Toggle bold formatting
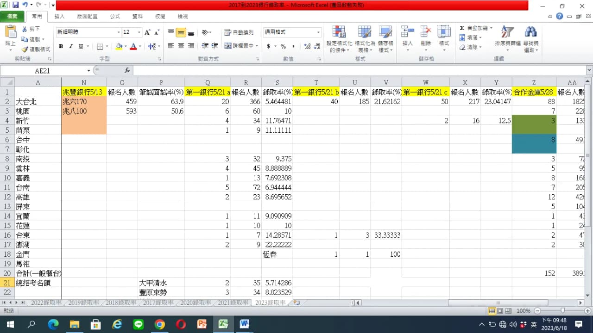593x333 pixels. point(61,46)
